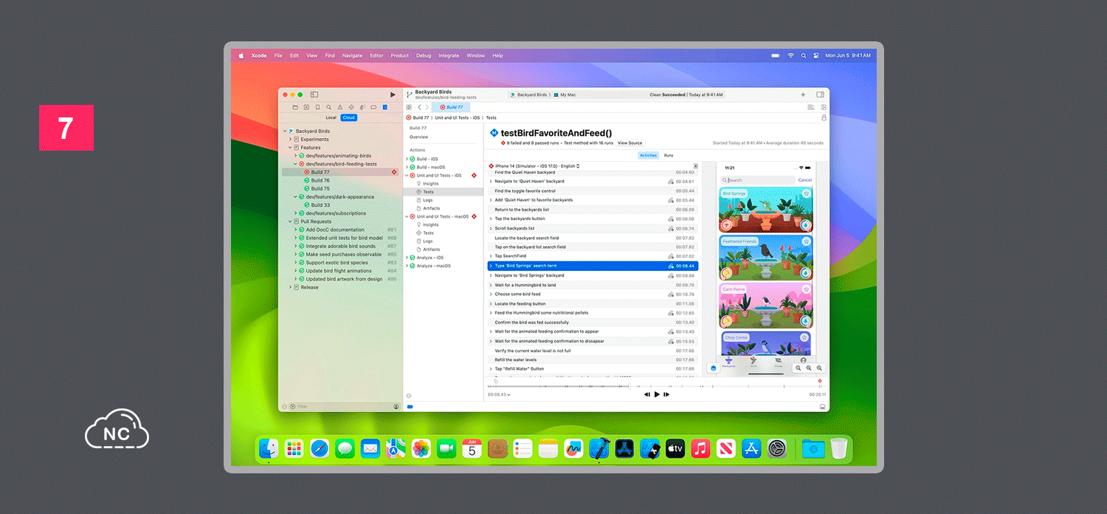This screenshot has width=1107, height=514.
Task: Switch to the Runs tab
Action: click(669, 156)
